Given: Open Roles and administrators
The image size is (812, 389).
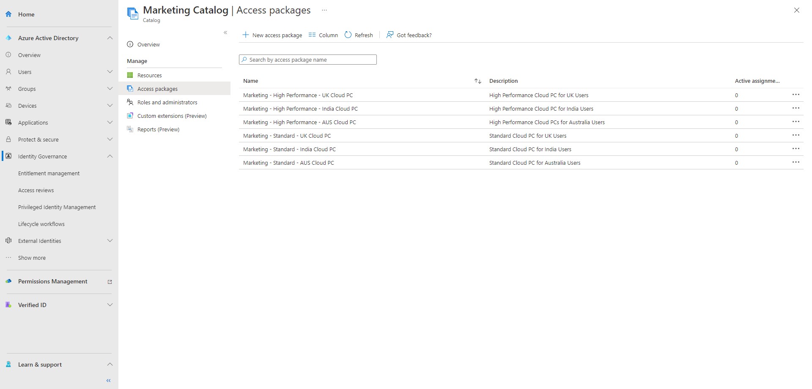Looking at the screenshot, I should click(167, 102).
